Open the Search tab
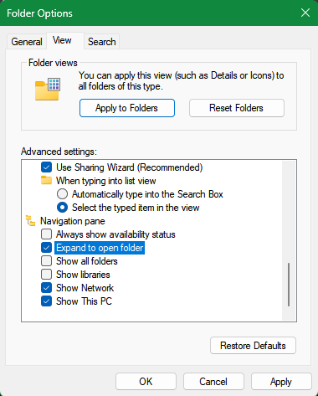The image size is (318, 396). tap(101, 42)
